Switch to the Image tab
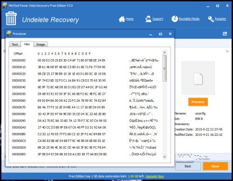233x181 pixels. (41, 44)
